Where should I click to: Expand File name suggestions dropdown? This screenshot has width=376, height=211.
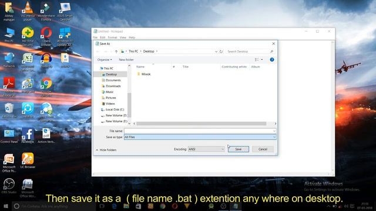point(274,131)
